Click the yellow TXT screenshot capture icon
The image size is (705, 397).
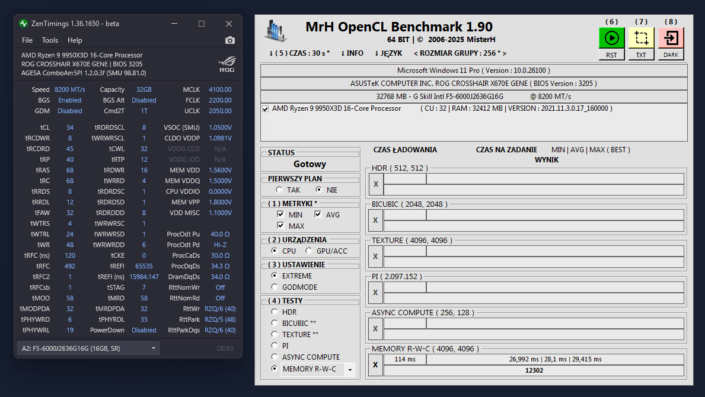coord(641,38)
